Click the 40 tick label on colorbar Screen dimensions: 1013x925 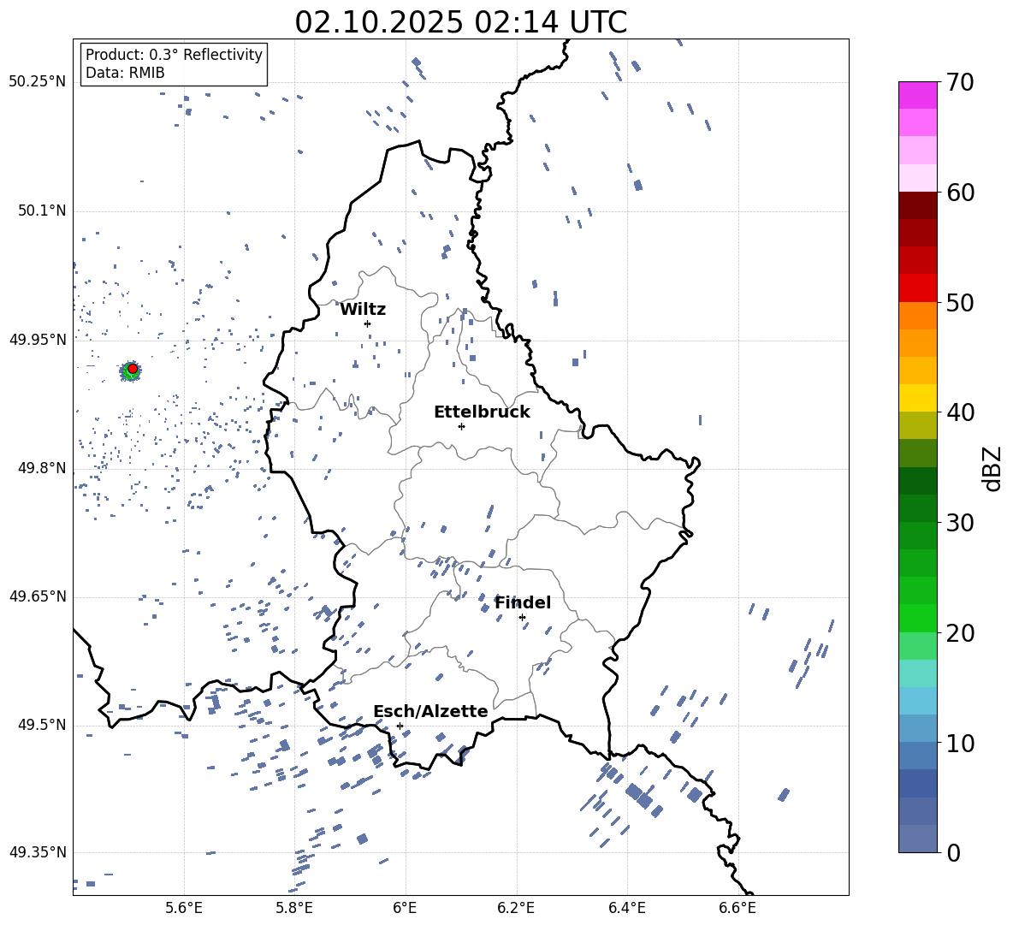point(960,412)
